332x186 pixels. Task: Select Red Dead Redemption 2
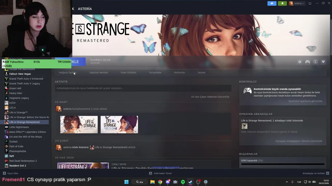(23, 161)
